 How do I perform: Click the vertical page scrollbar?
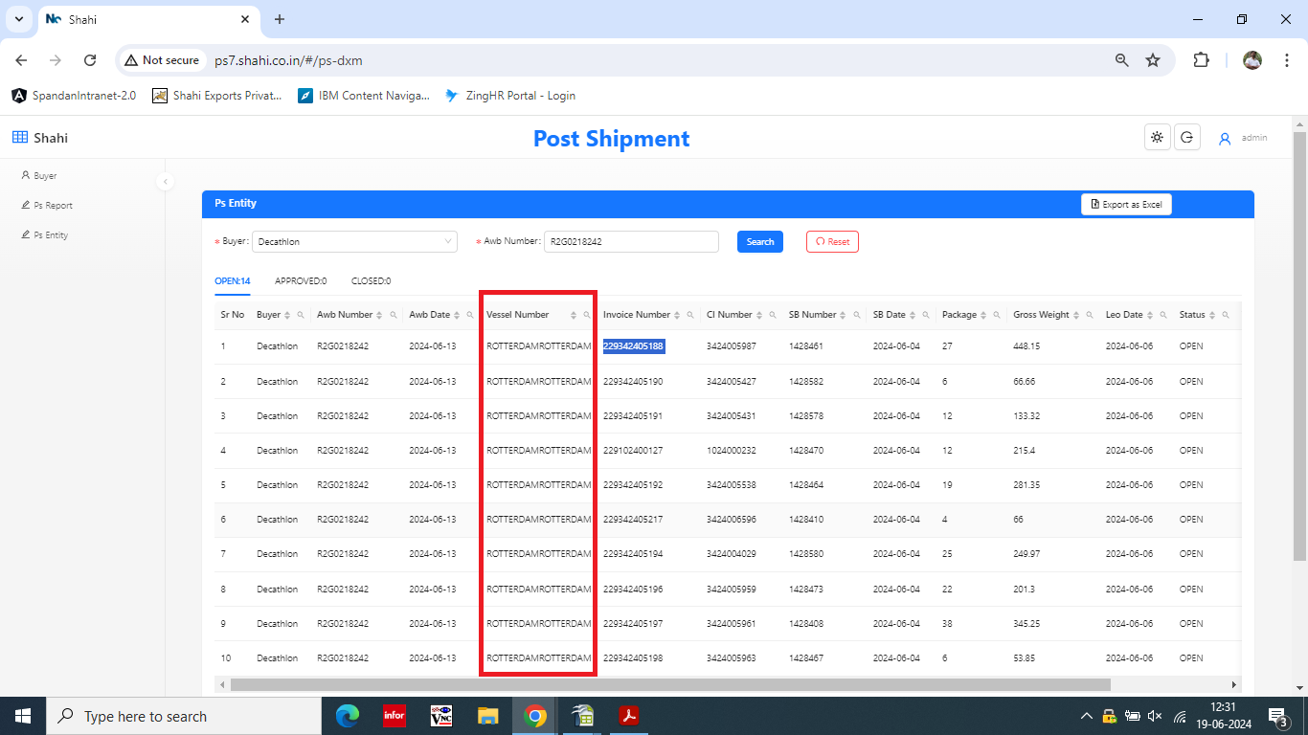tap(1299, 345)
